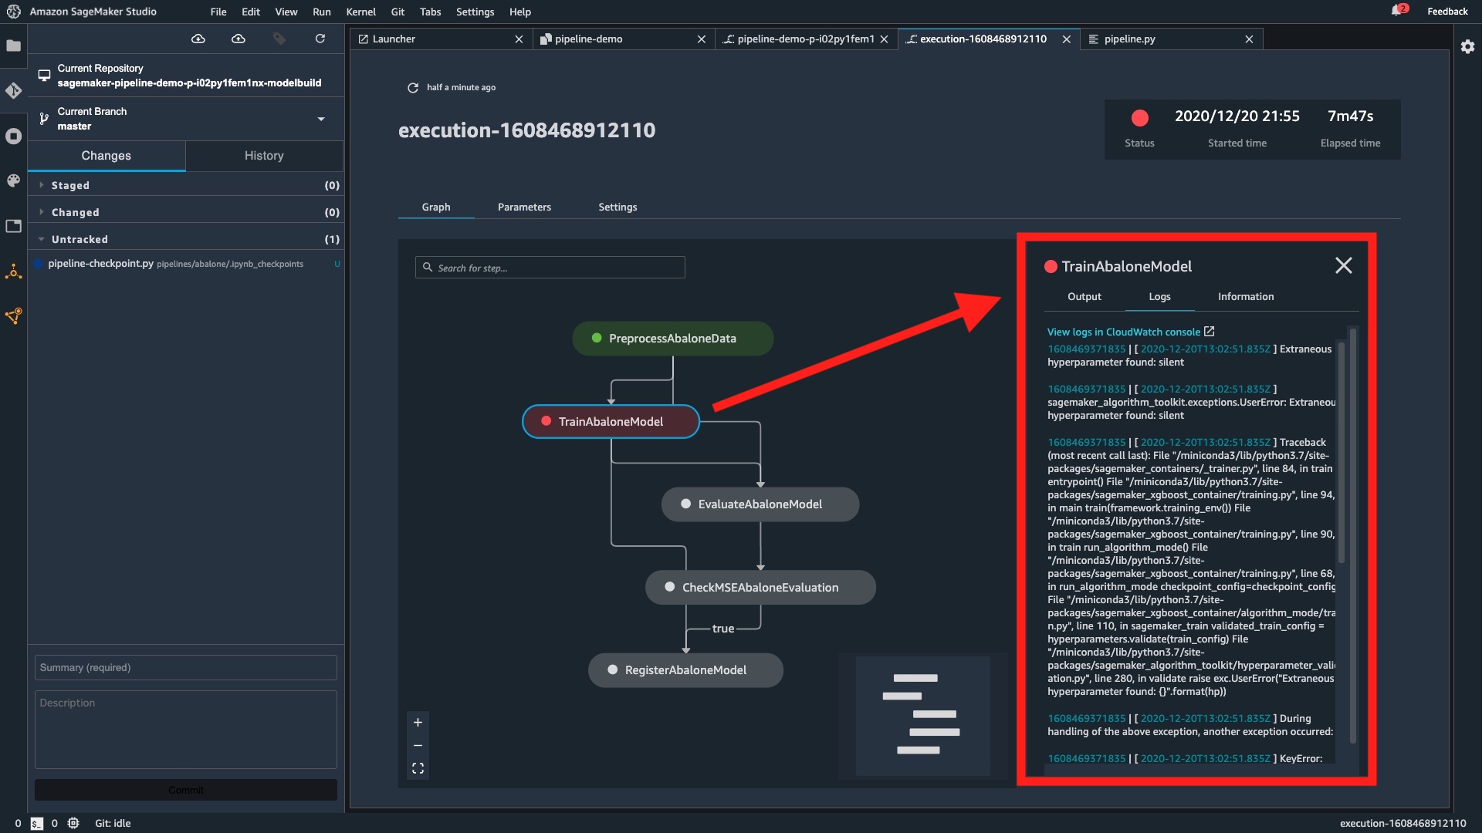The width and height of the screenshot is (1482, 833).
Task: Collapse the Untracked files section
Action: tap(80, 239)
